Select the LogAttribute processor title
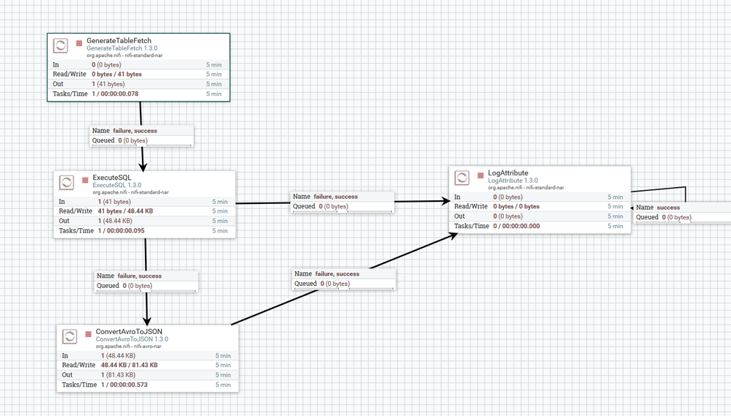This screenshot has width=731, height=416. tap(508, 173)
